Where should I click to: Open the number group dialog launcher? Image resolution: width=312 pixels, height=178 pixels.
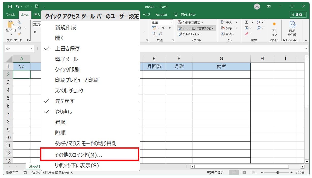(173, 40)
